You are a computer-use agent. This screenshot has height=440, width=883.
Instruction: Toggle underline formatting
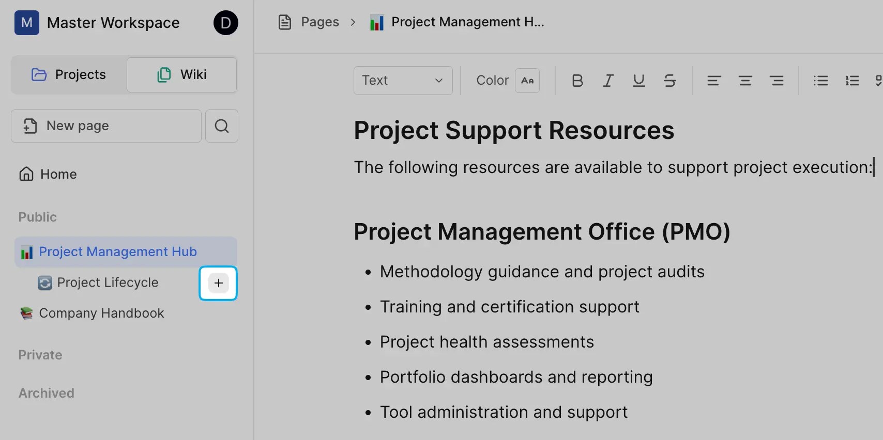point(639,81)
